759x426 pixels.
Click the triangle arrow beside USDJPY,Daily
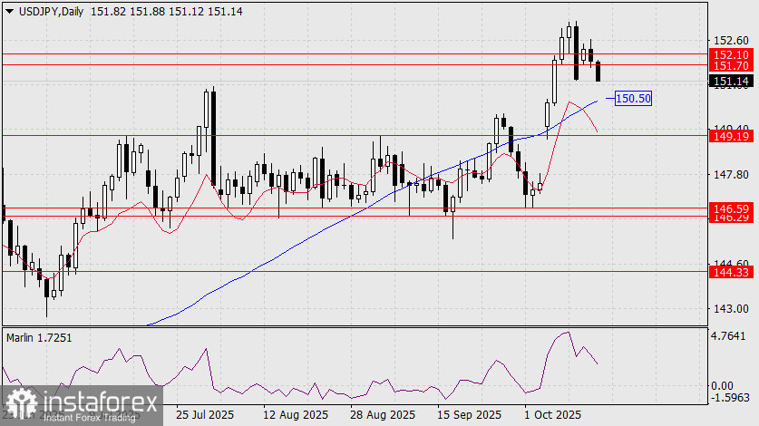click(x=10, y=12)
